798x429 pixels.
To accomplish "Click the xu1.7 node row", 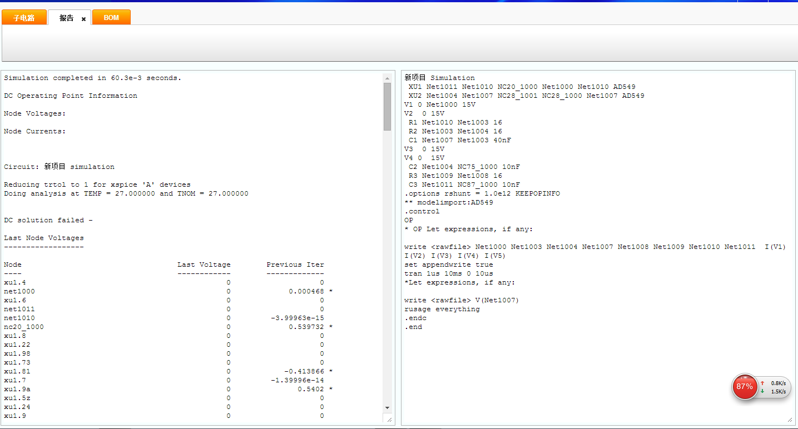I will pos(164,380).
